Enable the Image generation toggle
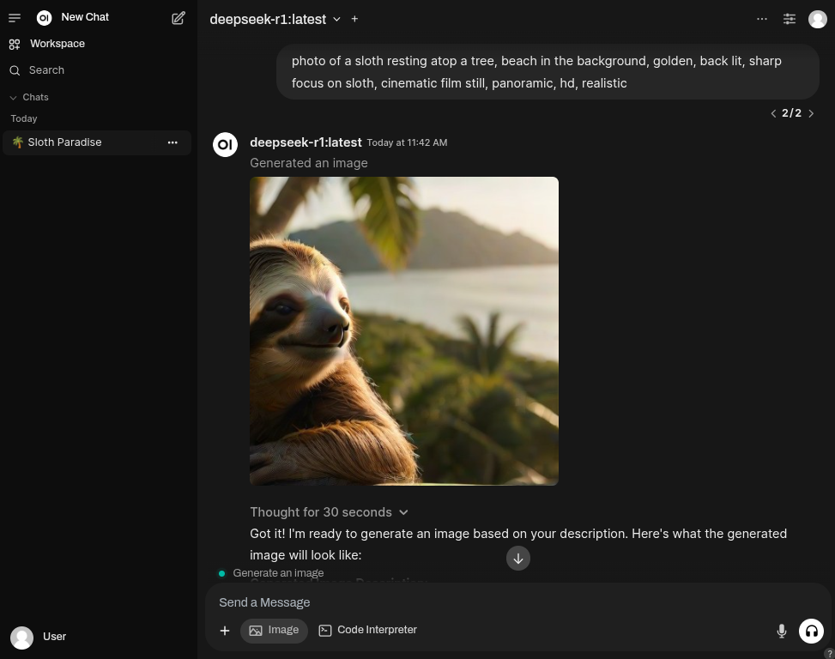This screenshot has height=659, width=835. (x=274, y=630)
